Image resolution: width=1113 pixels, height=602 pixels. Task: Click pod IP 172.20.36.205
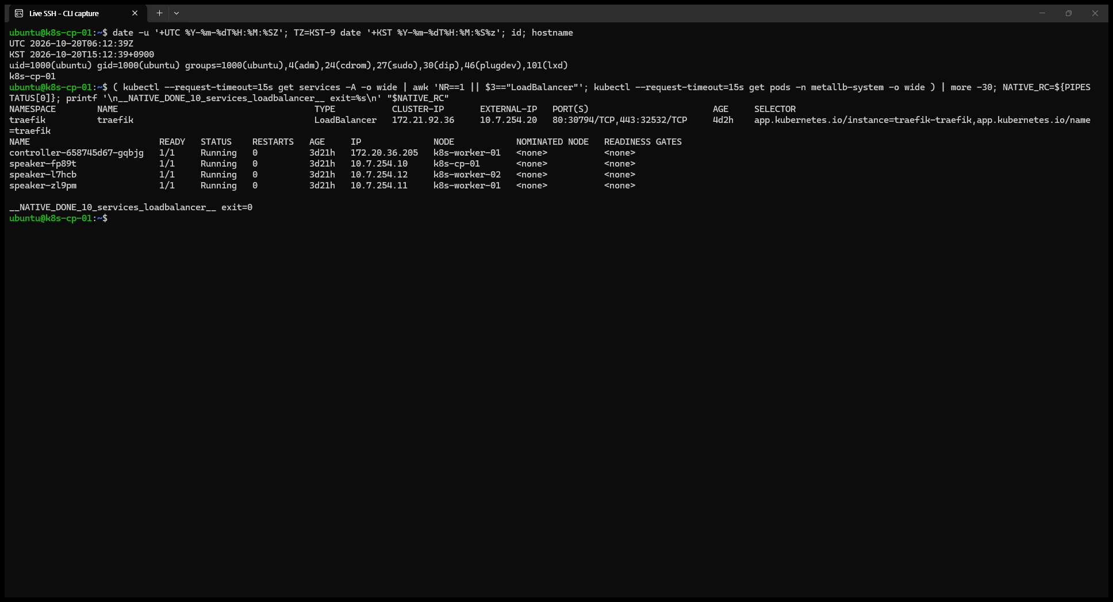point(385,153)
